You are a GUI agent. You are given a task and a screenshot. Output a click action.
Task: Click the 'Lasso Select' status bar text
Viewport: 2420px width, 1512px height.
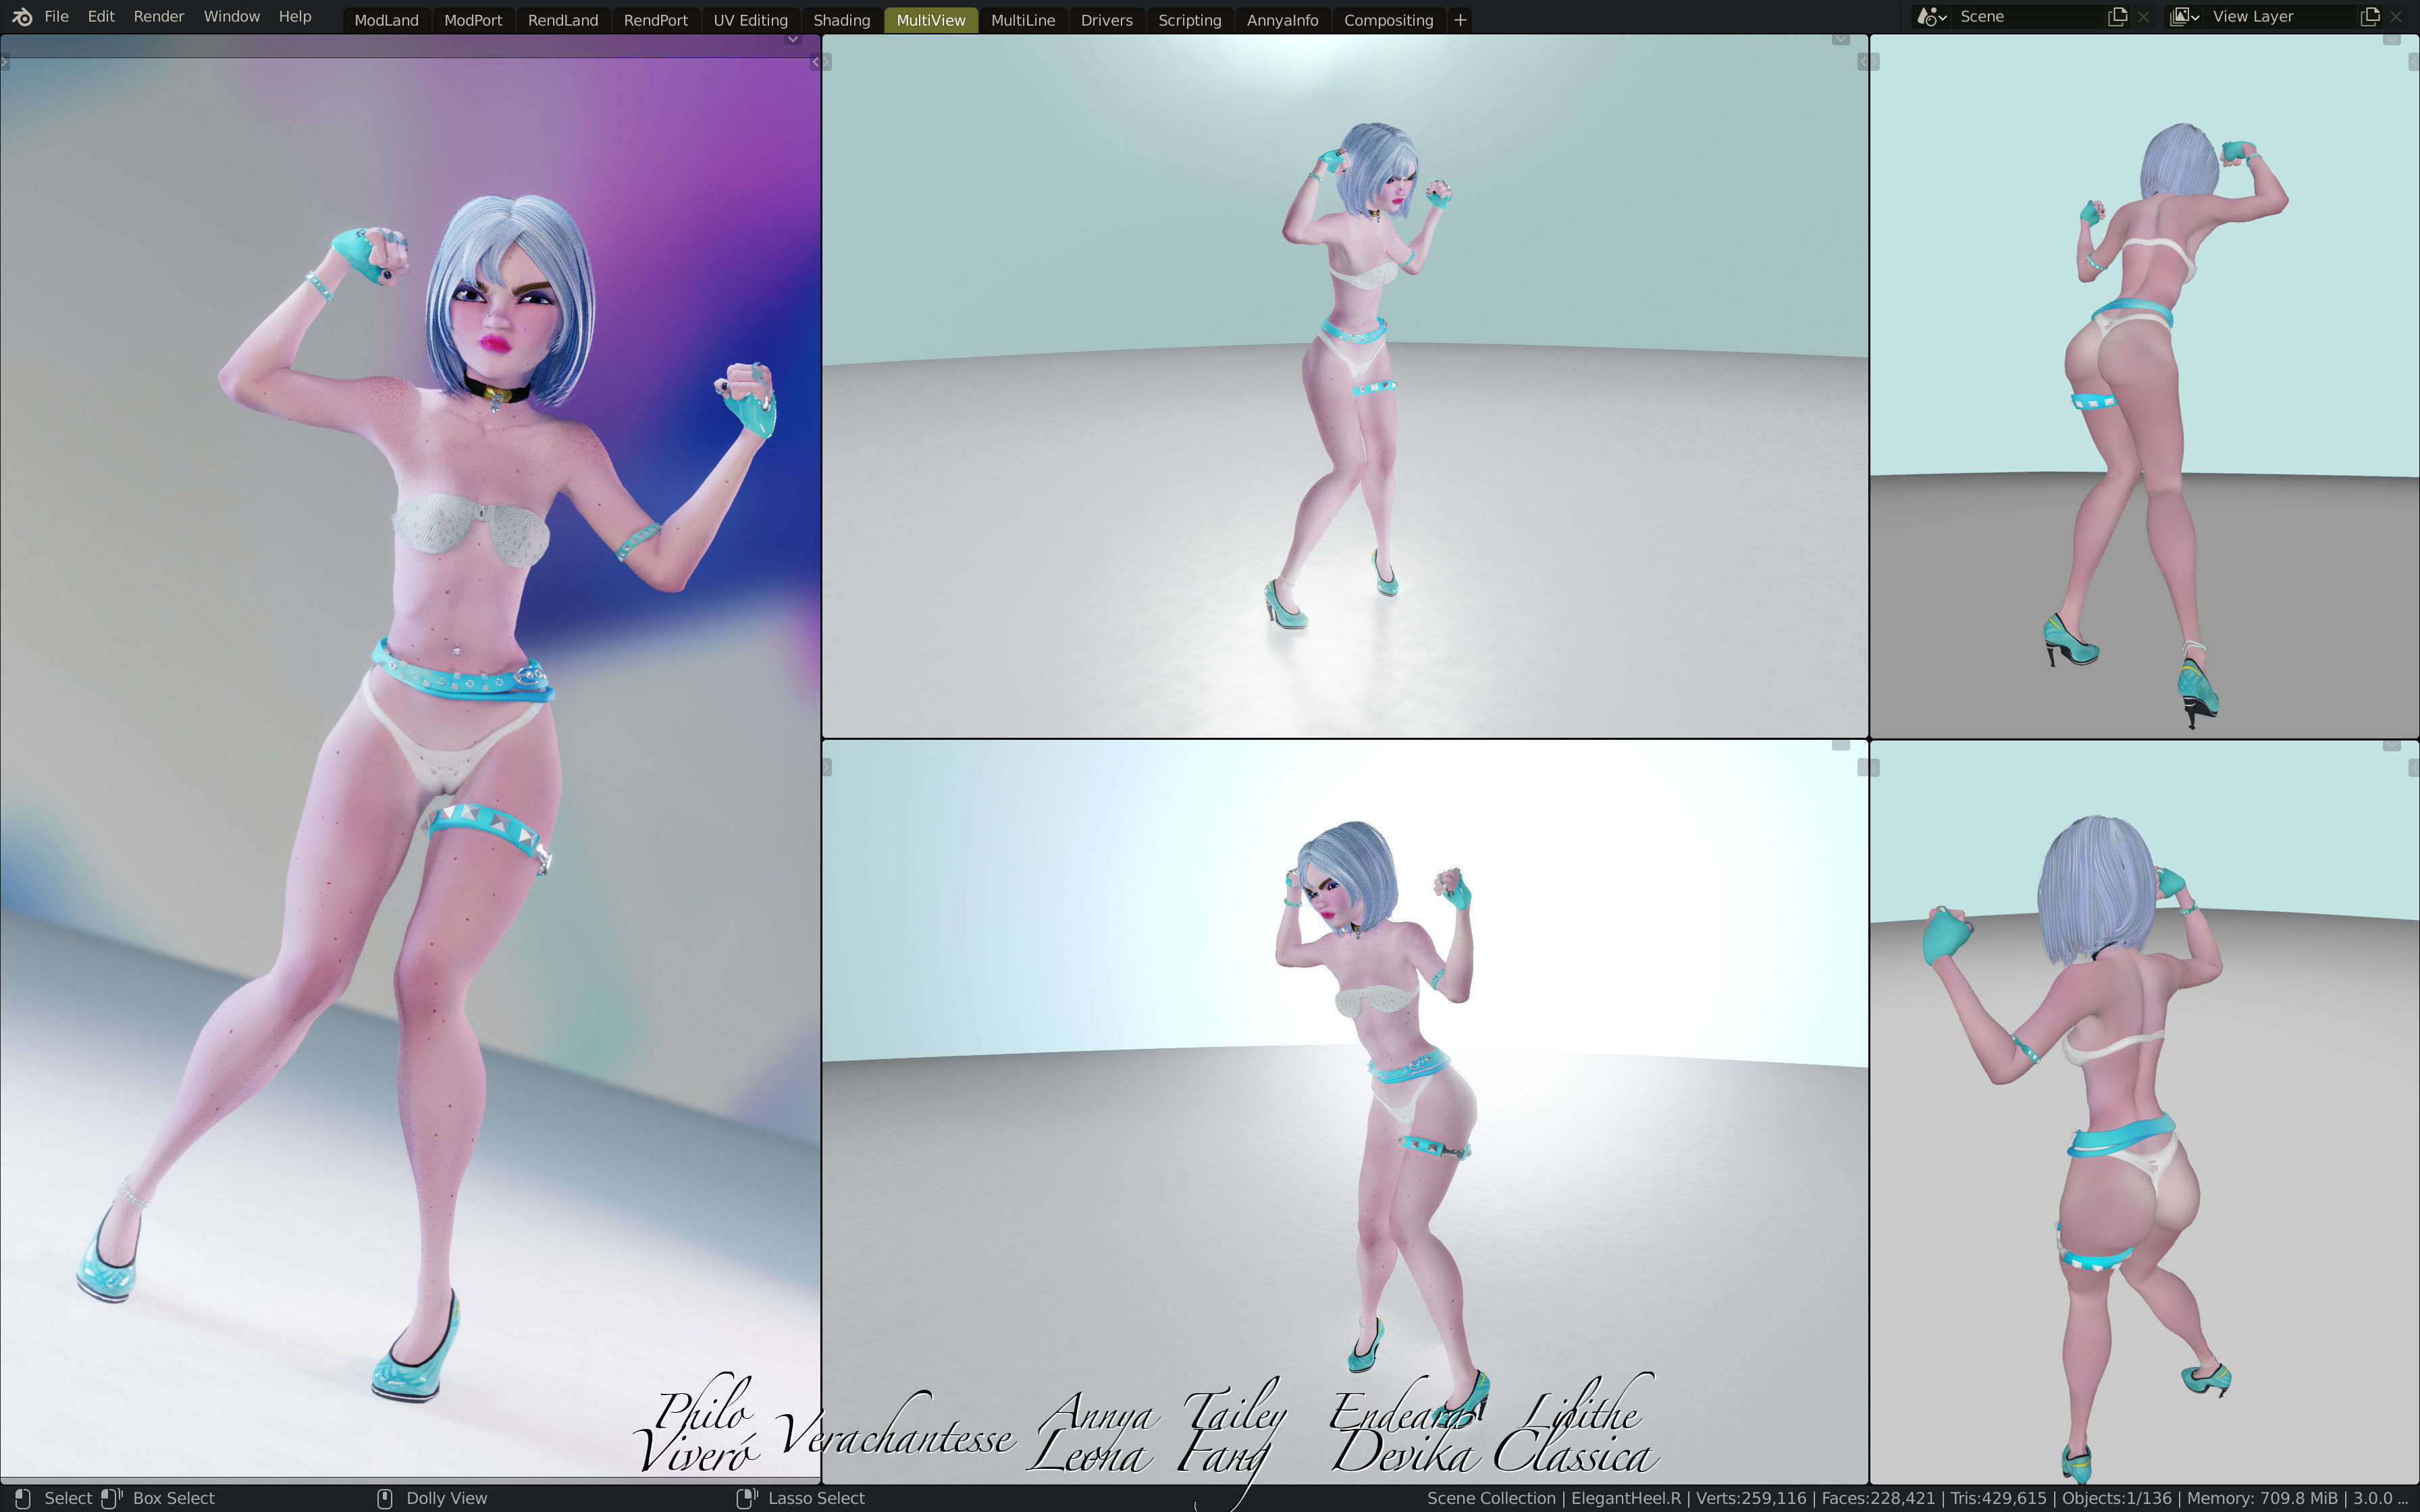pos(816,1498)
